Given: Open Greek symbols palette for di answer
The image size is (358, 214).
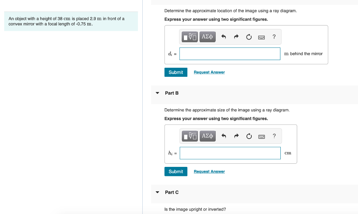Looking at the screenshot, I should [207, 37].
